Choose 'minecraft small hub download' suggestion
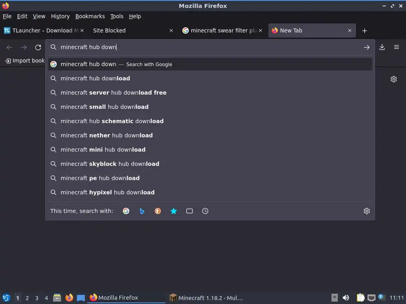Image resolution: width=406 pixels, height=304 pixels. [210, 107]
